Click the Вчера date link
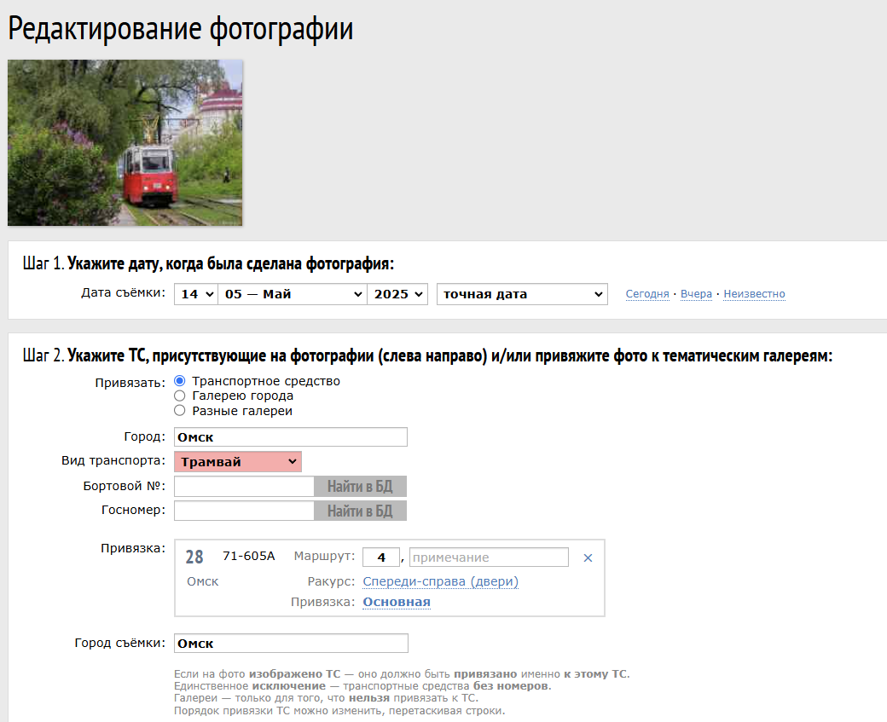887x722 pixels. pyautogui.click(x=696, y=294)
